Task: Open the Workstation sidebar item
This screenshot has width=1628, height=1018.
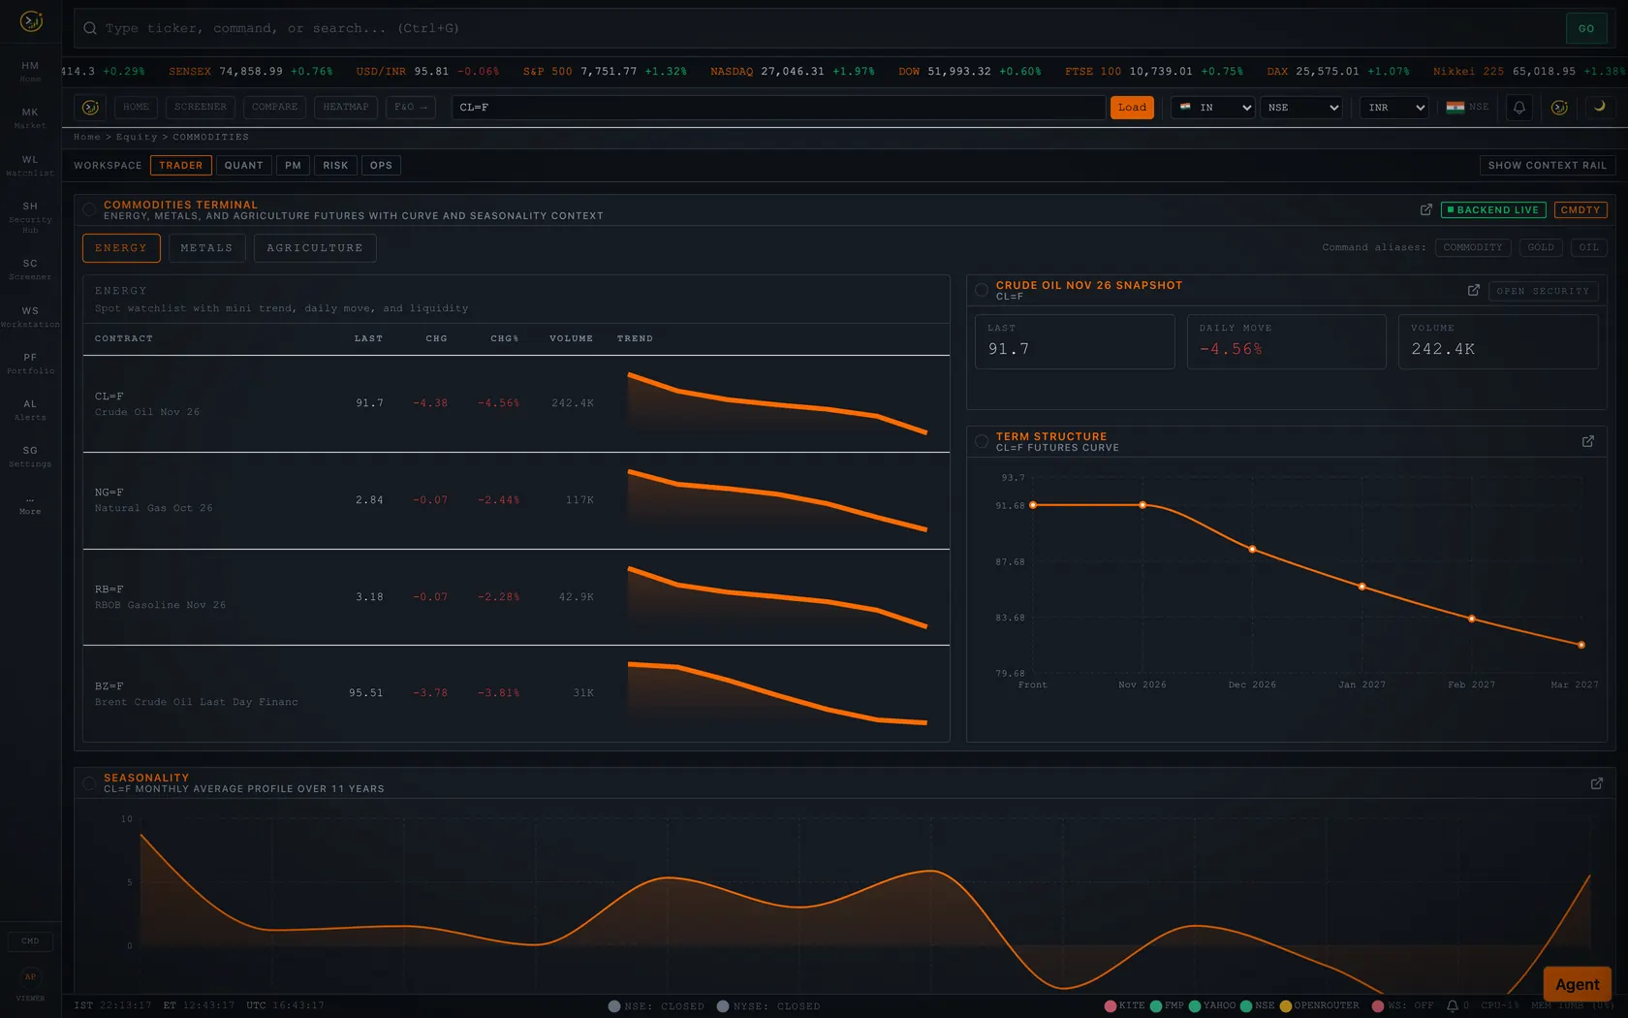Action: (30, 316)
